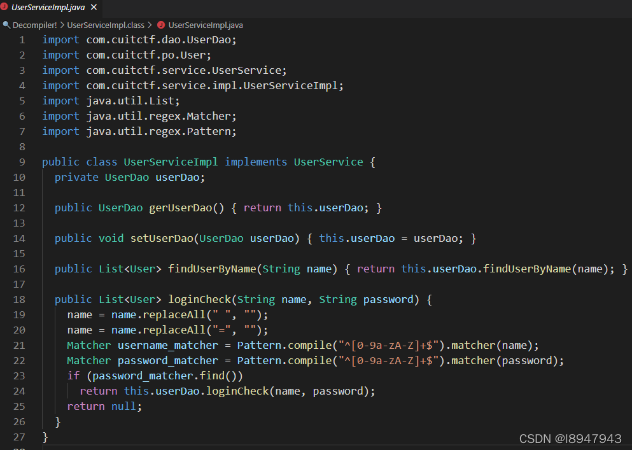Image resolution: width=632 pixels, height=450 pixels.
Task: Click 'java.util.regex.Pattern' import text
Action: pyautogui.click(x=158, y=132)
